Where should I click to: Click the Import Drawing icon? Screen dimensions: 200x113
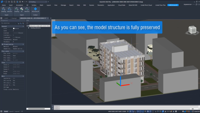pyautogui.click(x=16, y=10)
